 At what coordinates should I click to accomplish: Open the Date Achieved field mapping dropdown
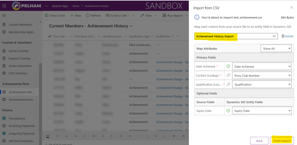point(262,67)
